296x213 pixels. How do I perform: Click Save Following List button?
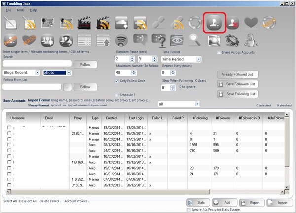(x=237, y=94)
